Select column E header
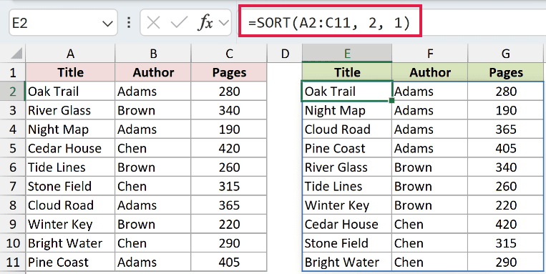546x274 pixels. click(x=347, y=53)
